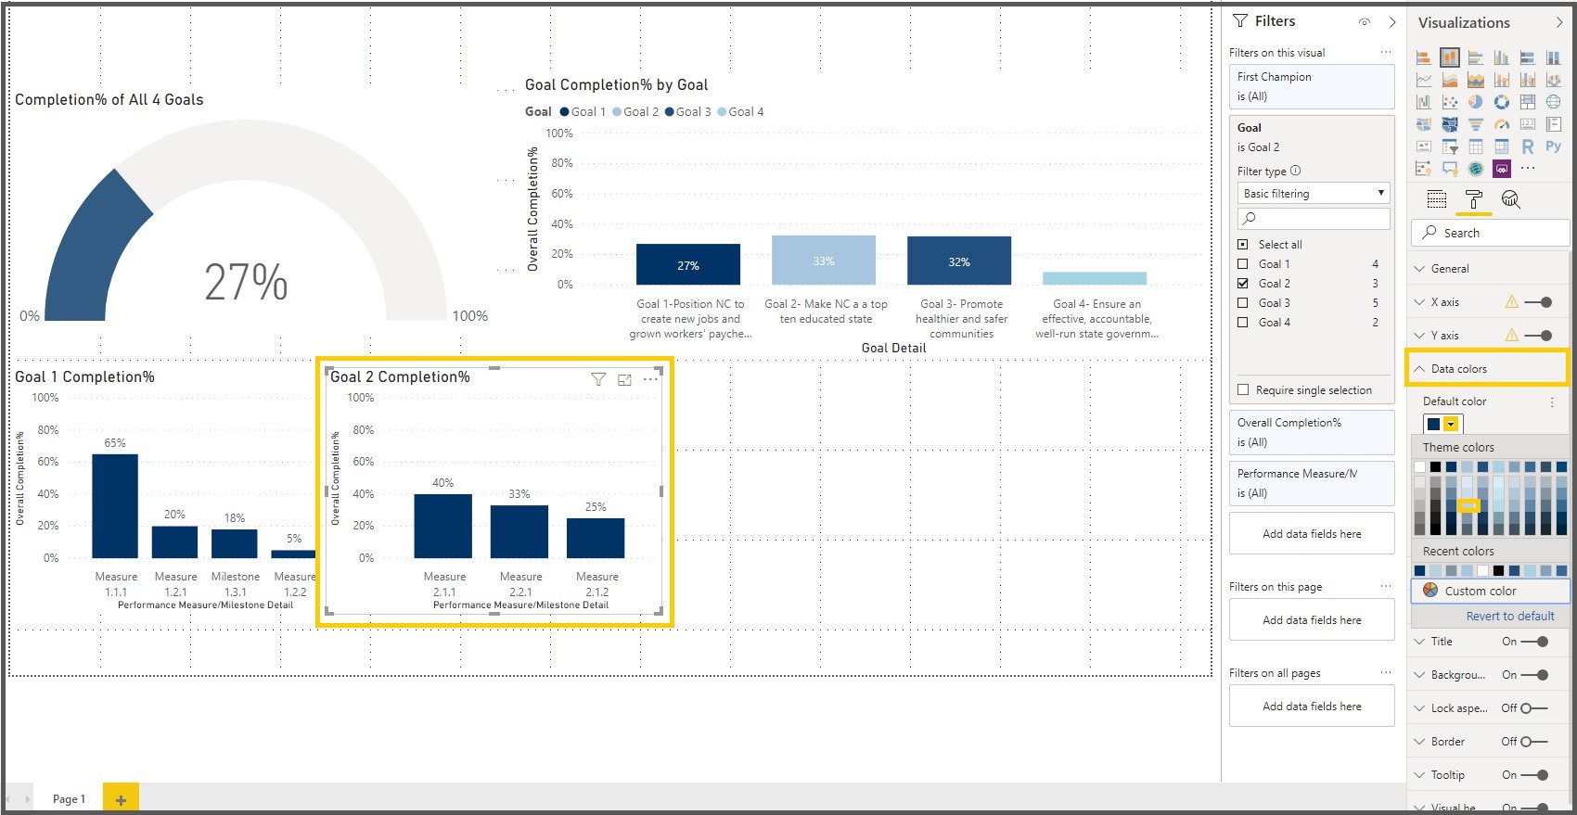This screenshot has height=815, width=1577.
Task: Collapse the Visualizations pane arrow
Action: (x=1558, y=22)
